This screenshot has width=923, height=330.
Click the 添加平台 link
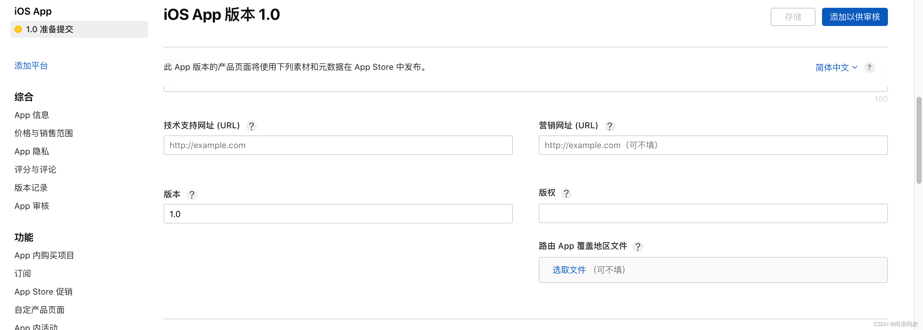click(31, 66)
